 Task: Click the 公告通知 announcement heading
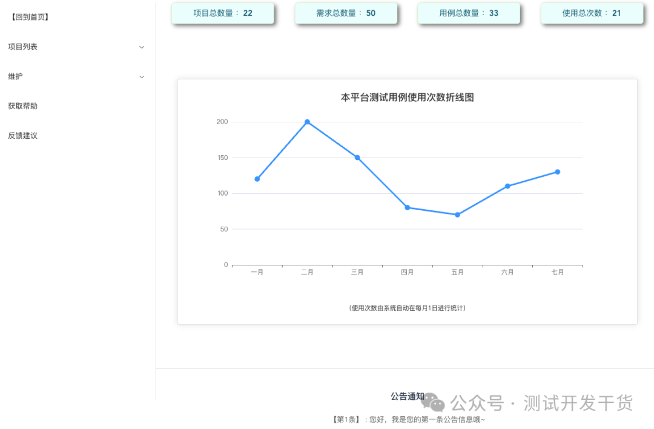[407, 396]
